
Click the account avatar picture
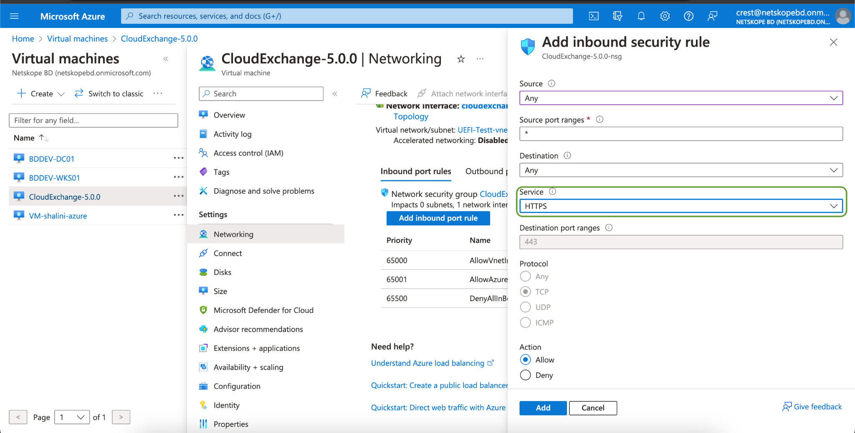pyautogui.click(x=843, y=17)
